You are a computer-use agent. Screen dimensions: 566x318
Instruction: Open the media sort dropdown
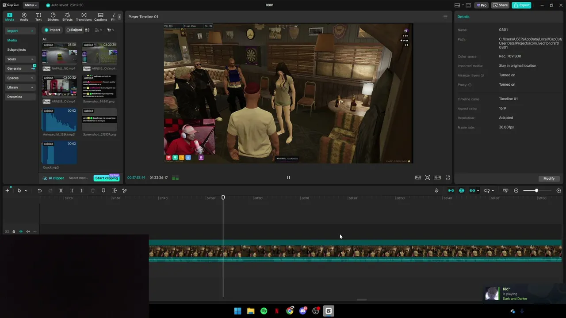coord(99,30)
